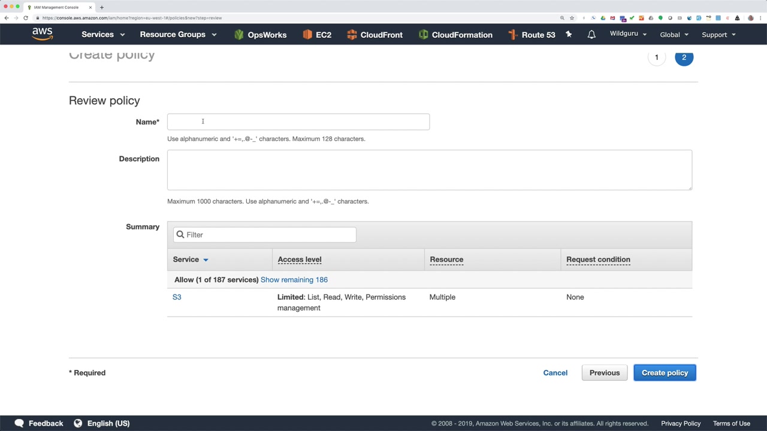Open the Global region dropdown
767x431 pixels.
coord(674,35)
